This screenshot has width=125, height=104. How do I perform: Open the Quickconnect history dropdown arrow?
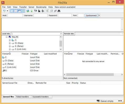(x=99, y=16)
